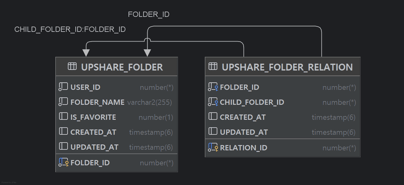The image size is (404, 185).
Task: Click the number(1) type of IS_FAVORITE
Action: click(156, 118)
